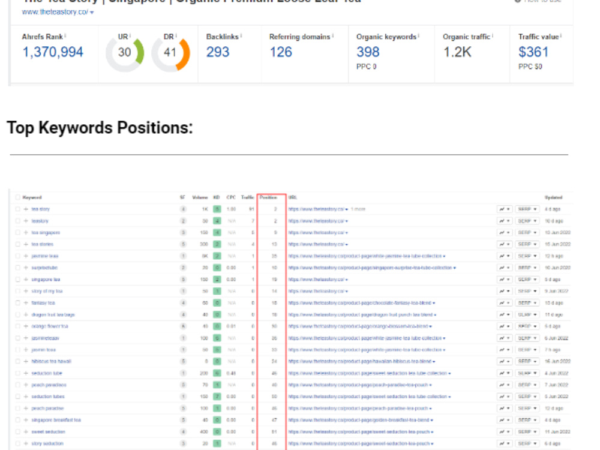Sort by Keyword column header
Viewport: 600px width, 450px height.
tap(32, 197)
